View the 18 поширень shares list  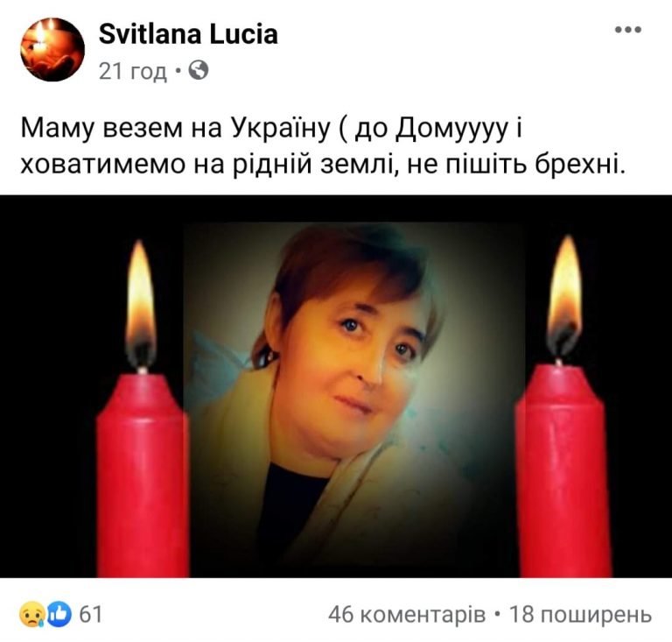point(580,615)
